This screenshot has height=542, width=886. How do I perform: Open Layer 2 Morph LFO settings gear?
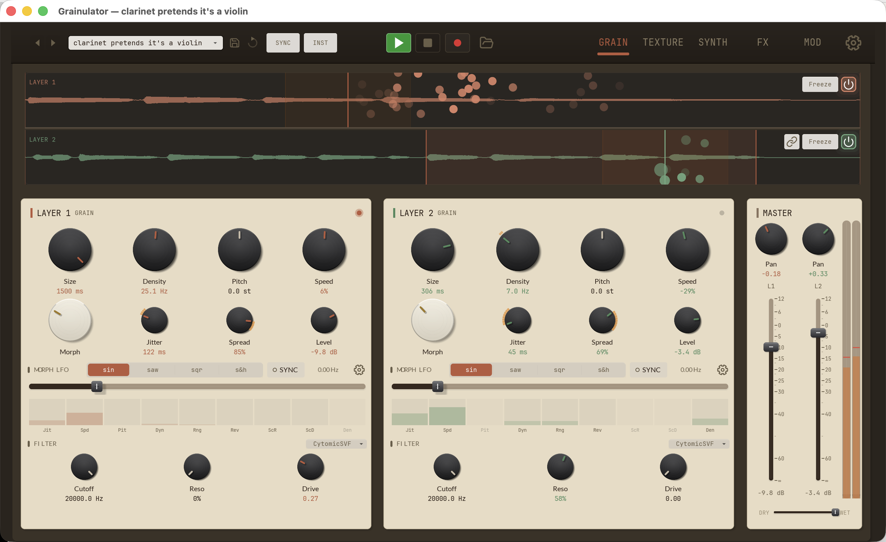722,370
